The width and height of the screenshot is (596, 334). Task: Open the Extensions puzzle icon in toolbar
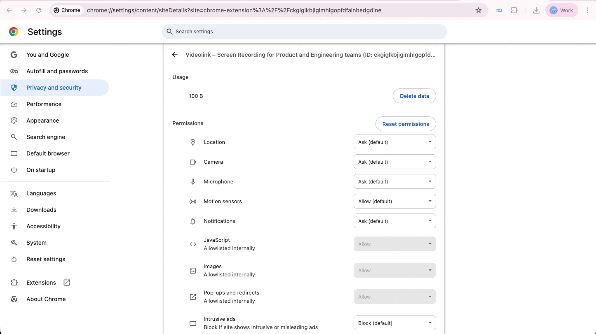(x=514, y=10)
